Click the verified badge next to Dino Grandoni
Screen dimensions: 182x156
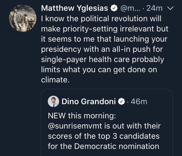point(122,101)
